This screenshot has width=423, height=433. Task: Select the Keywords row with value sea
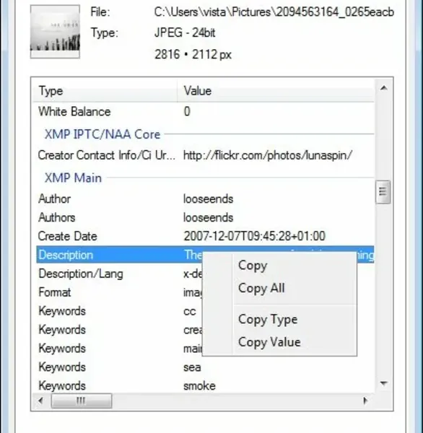point(205,367)
